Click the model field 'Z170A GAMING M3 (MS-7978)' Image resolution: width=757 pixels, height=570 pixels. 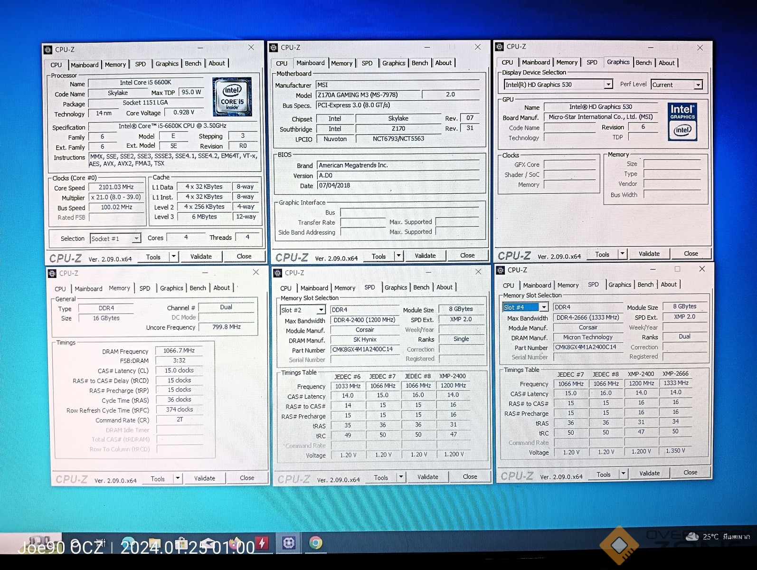pyautogui.click(x=368, y=95)
